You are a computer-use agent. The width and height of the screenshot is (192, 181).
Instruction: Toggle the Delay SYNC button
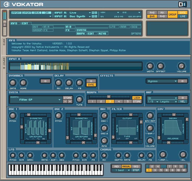point(91,85)
